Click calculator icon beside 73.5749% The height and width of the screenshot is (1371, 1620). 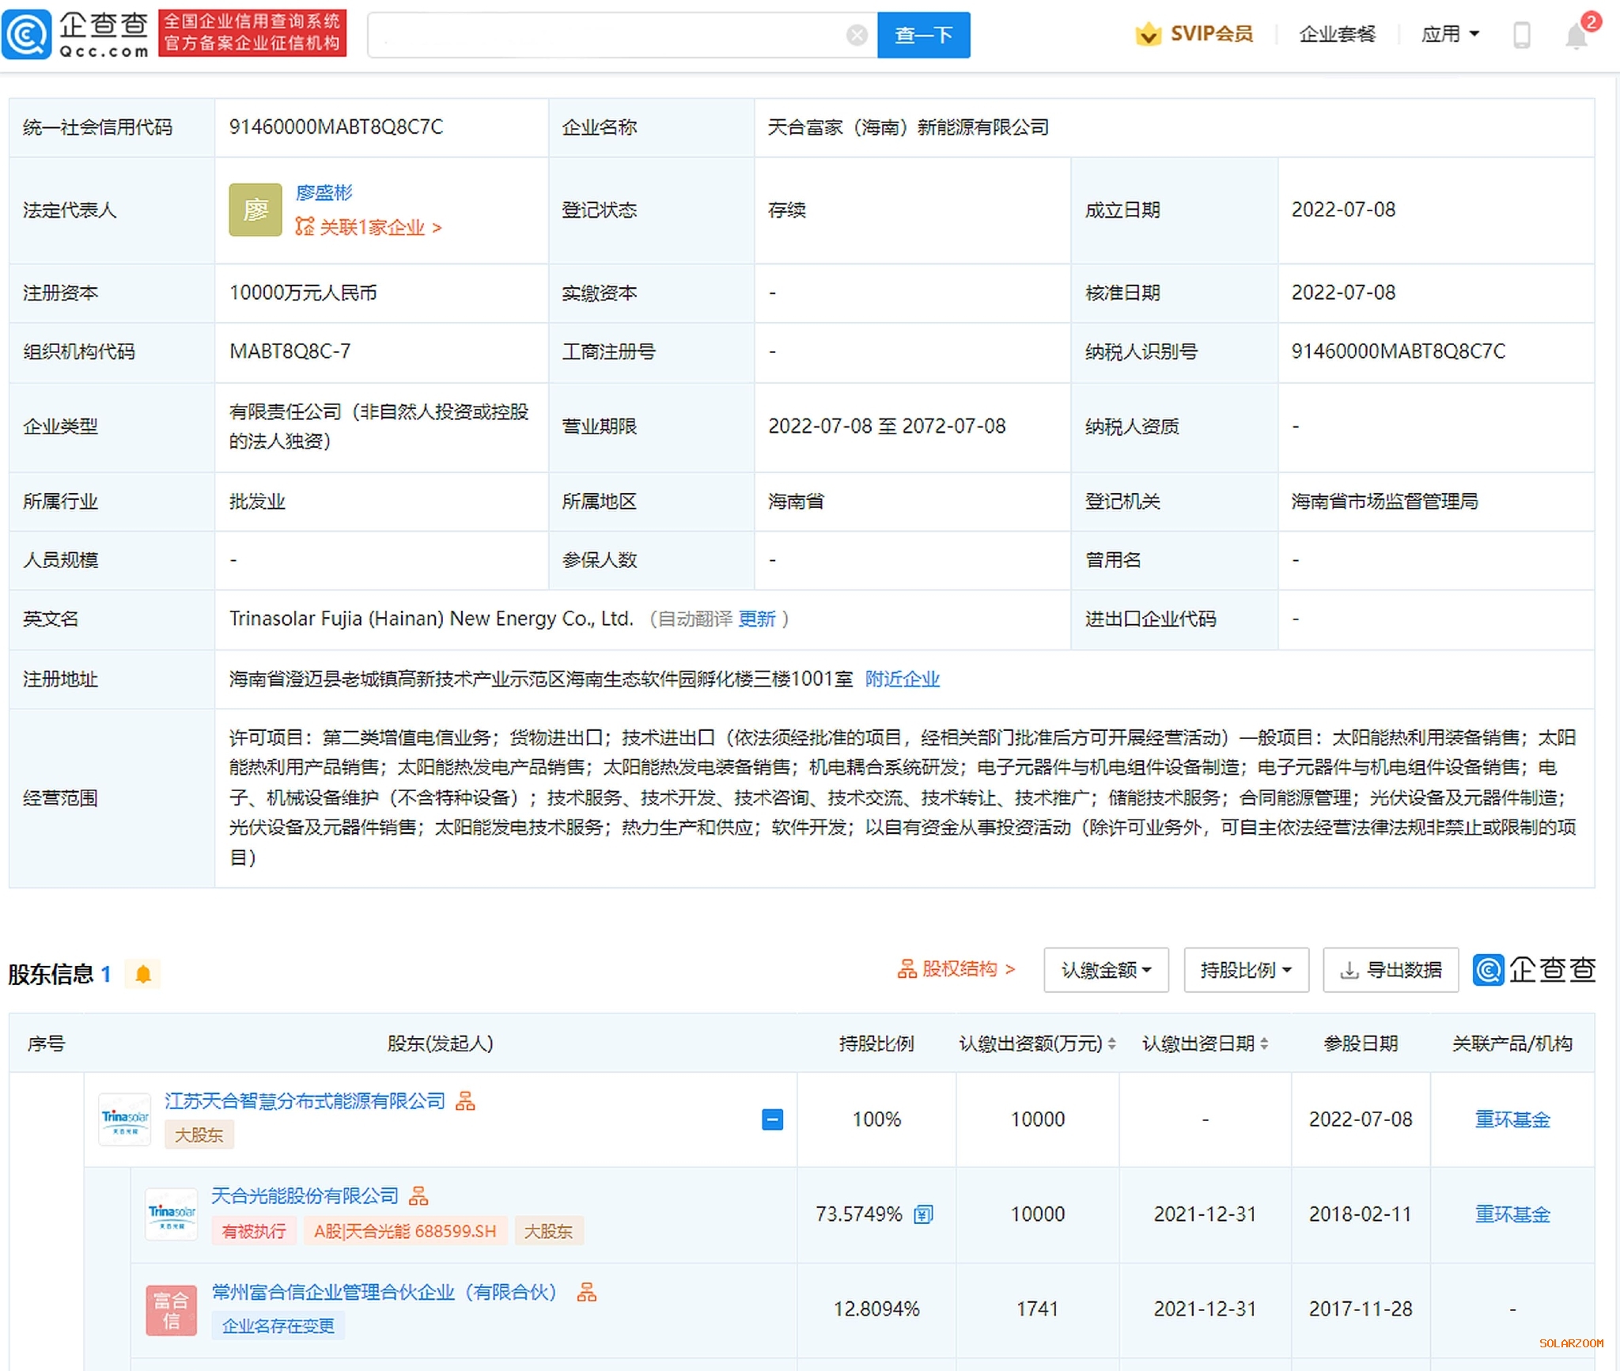pos(923,1214)
